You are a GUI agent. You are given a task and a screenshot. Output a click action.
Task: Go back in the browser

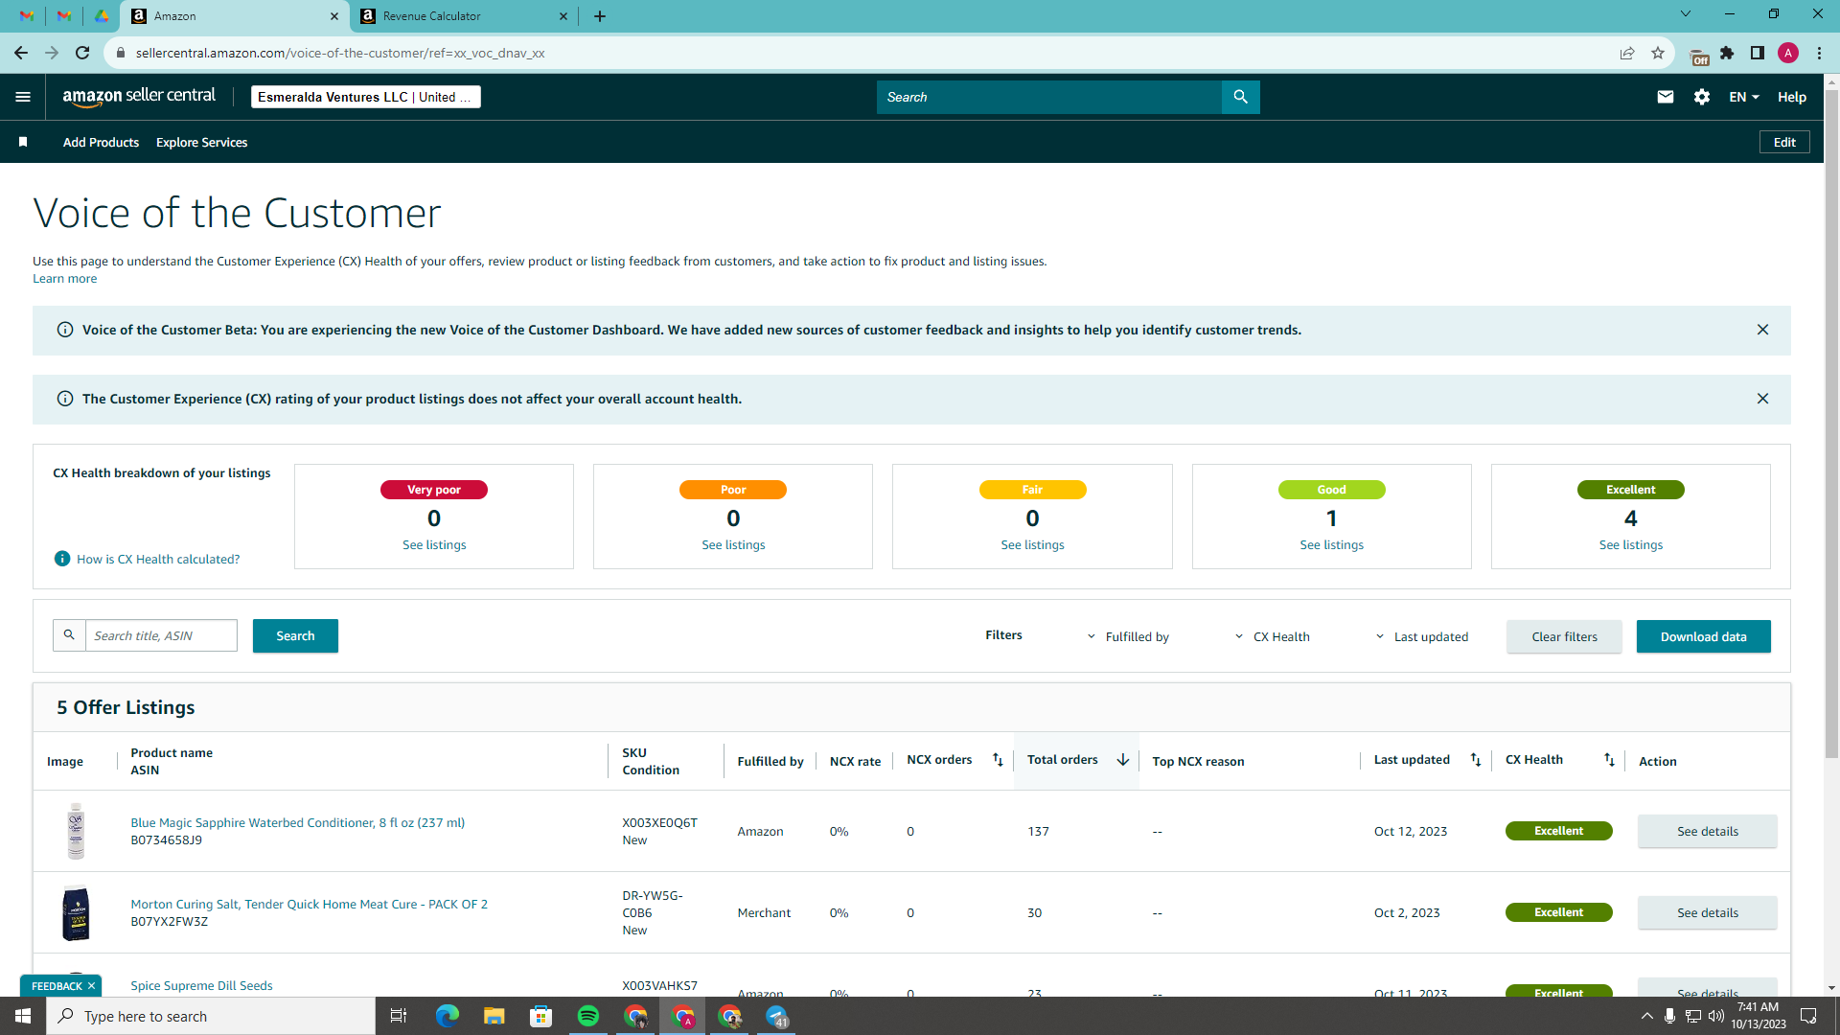click(x=21, y=53)
